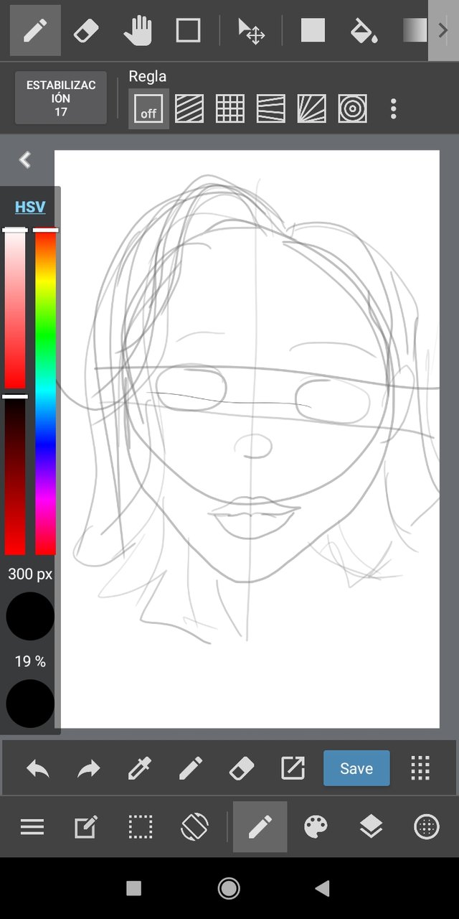Enable the radial lines ruler
This screenshot has height=919, width=459.
(x=312, y=109)
